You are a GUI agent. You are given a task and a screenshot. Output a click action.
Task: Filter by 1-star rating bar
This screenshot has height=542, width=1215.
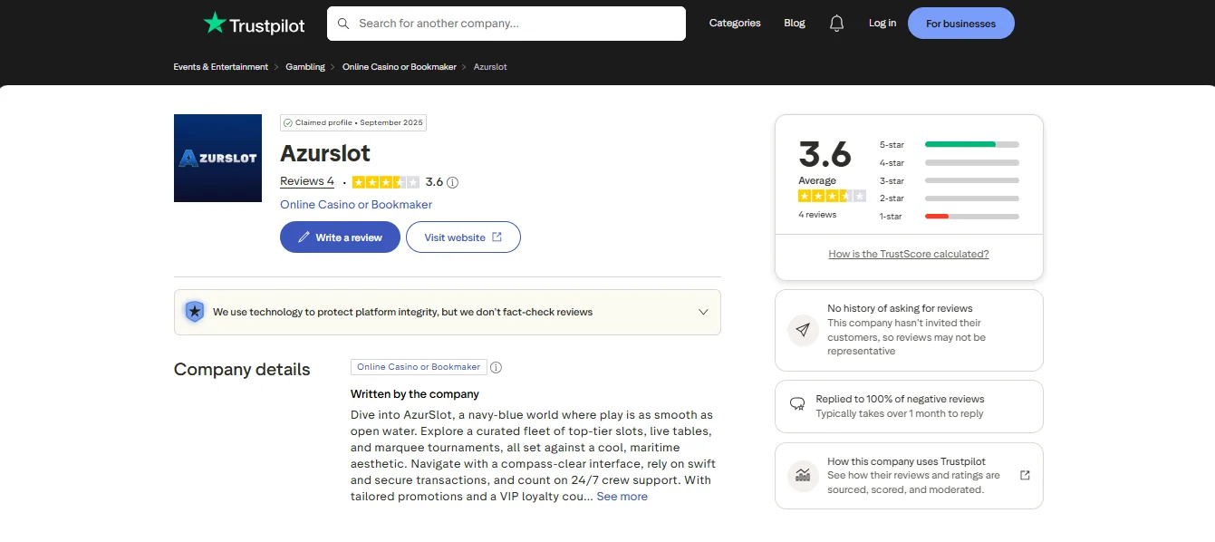(x=949, y=217)
